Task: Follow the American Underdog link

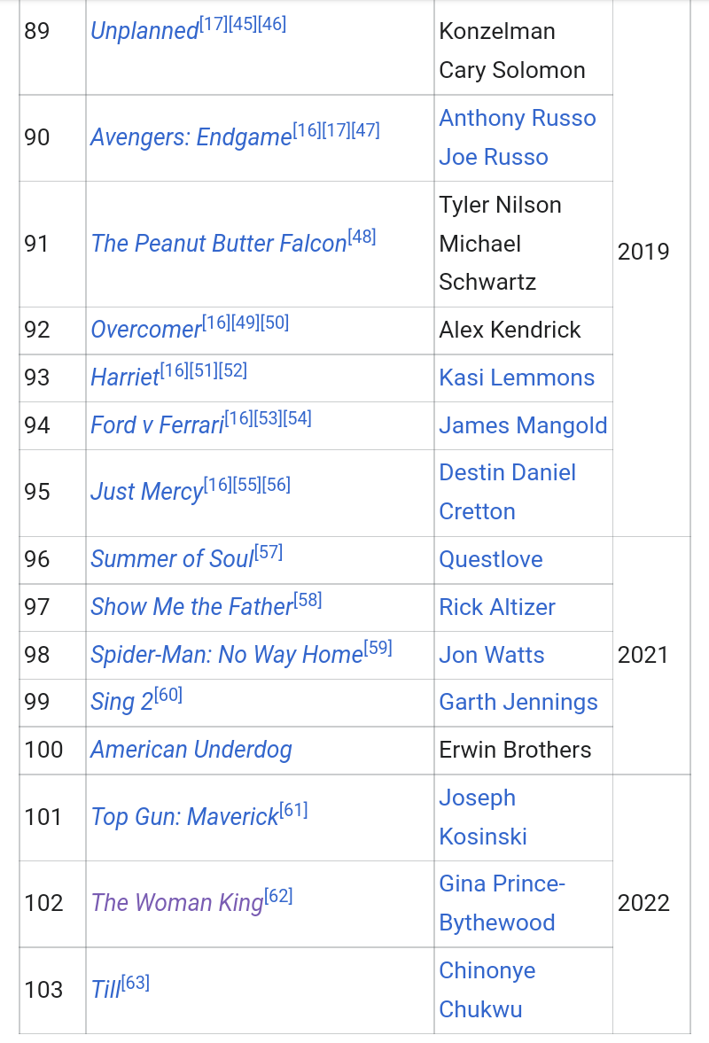Action: tap(191, 751)
